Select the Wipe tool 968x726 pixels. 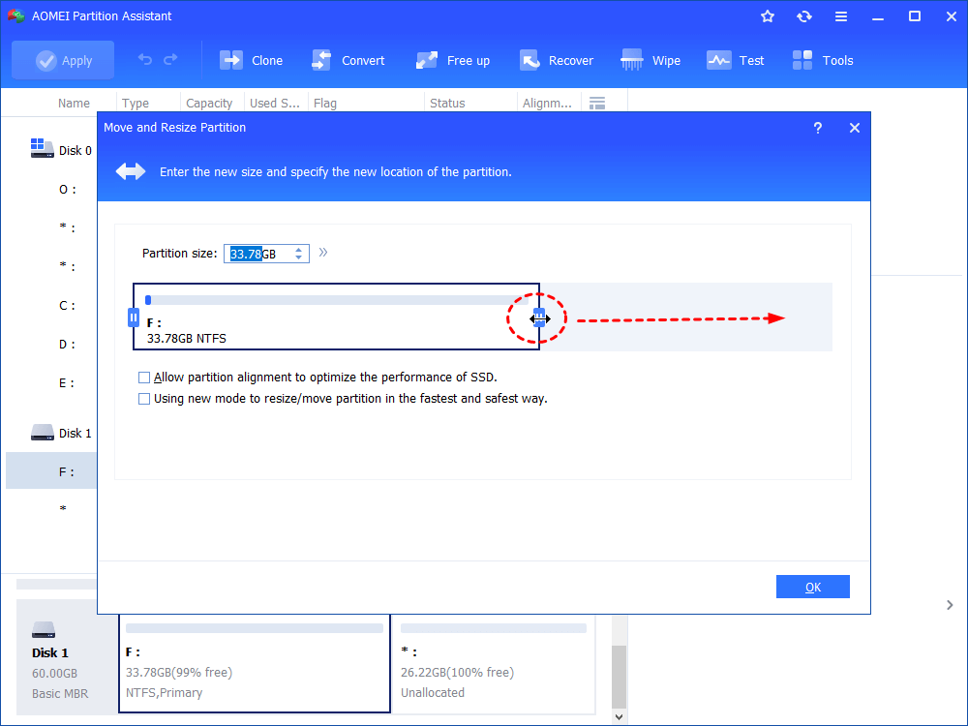click(650, 59)
